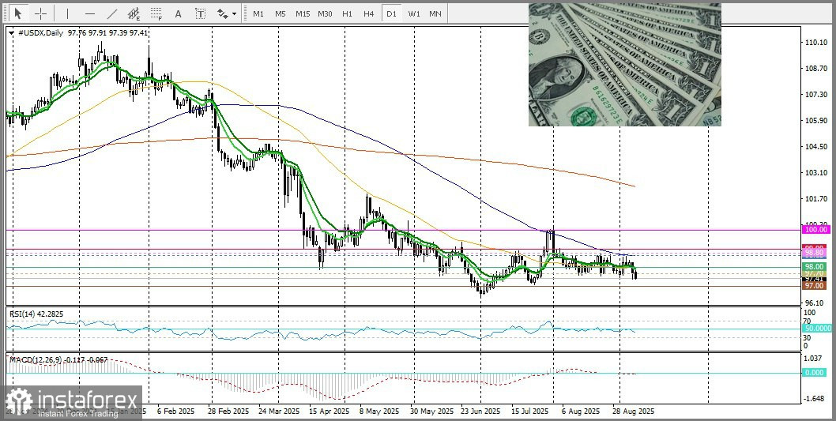This screenshot has height=421, width=836.
Task: Switch chart to W1 weekly timeframe
Action: pyautogui.click(x=413, y=13)
